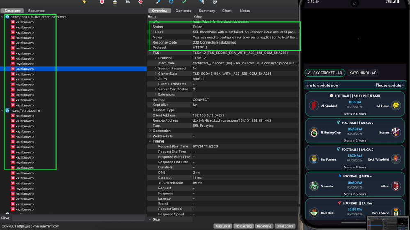Viewport: 410px width, 230px height.
Task: Expand the Session Resumed row
Action: click(x=156, y=68)
